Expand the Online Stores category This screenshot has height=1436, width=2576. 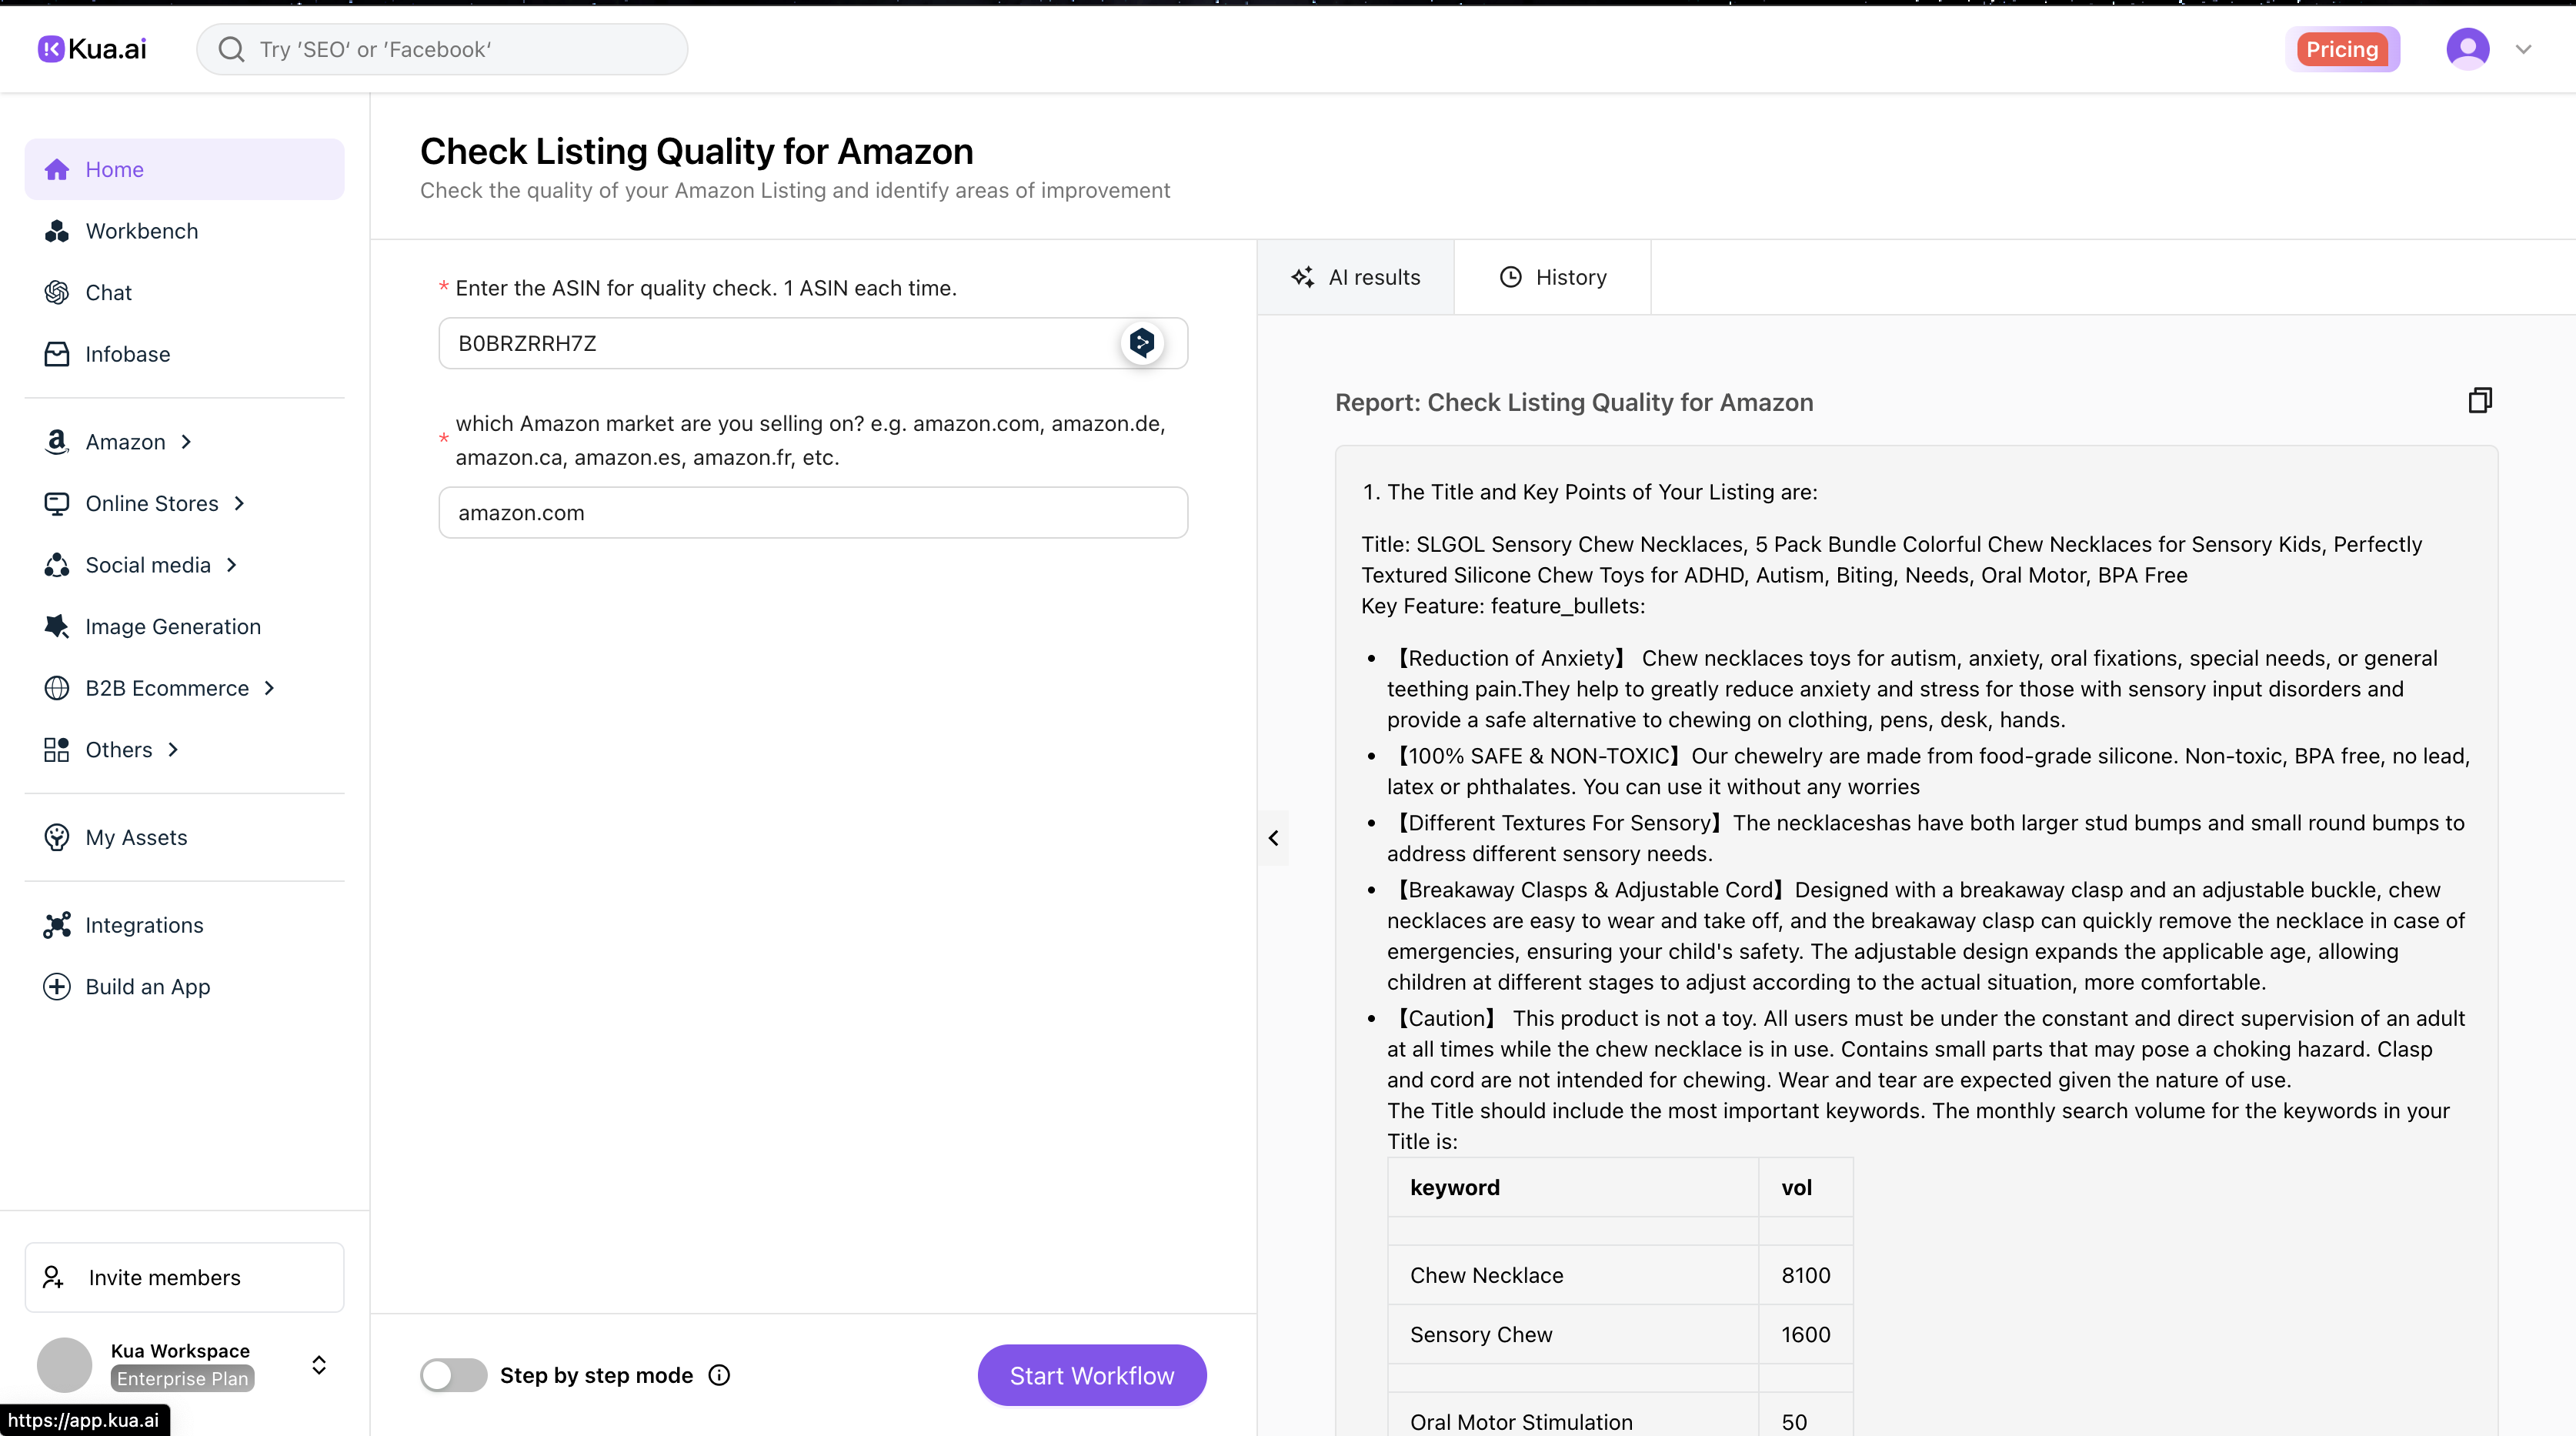152,503
